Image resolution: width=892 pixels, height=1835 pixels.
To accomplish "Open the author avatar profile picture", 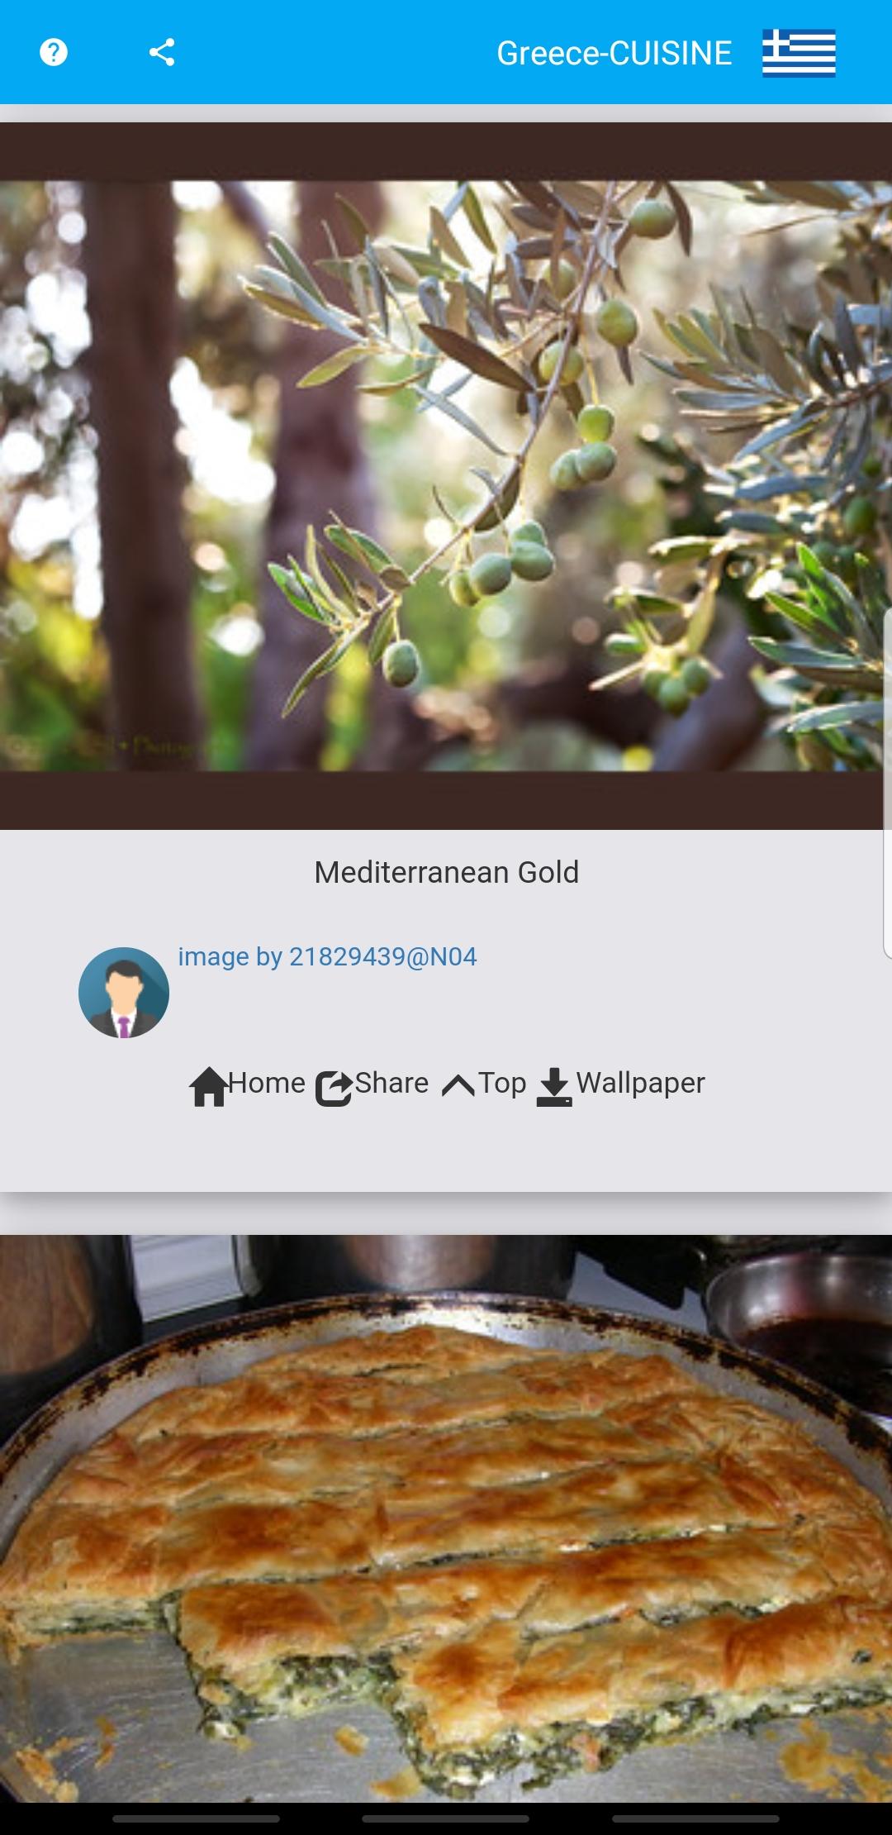I will coord(124,992).
